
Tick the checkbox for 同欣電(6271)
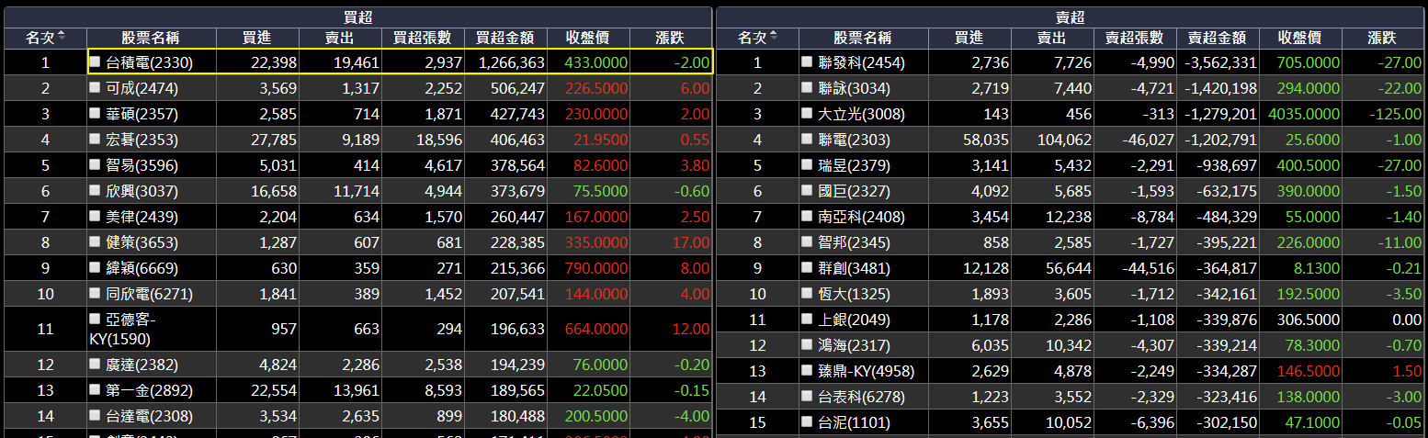[x=96, y=294]
